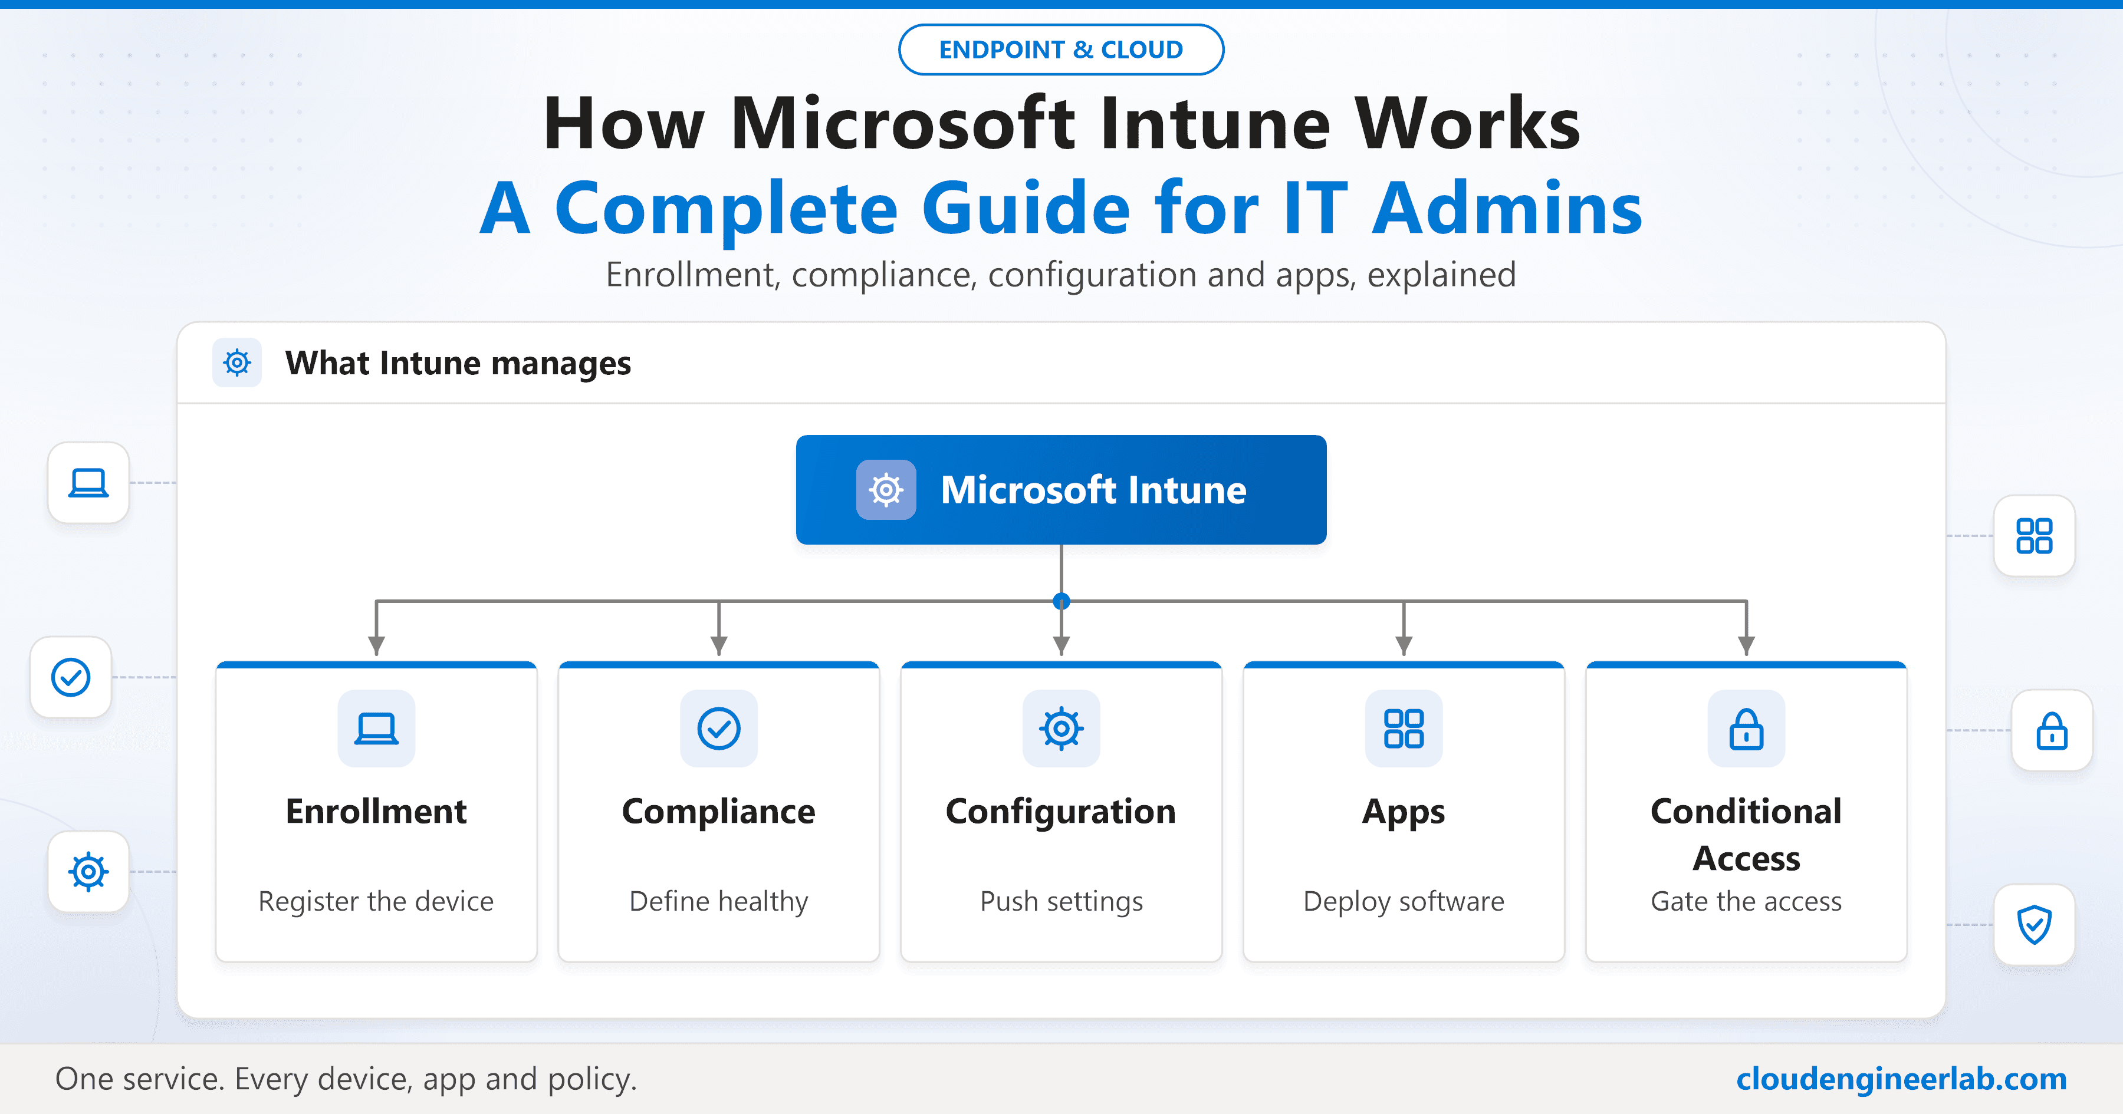Click the Gate the access text
2123x1114 pixels.
(x=1746, y=901)
